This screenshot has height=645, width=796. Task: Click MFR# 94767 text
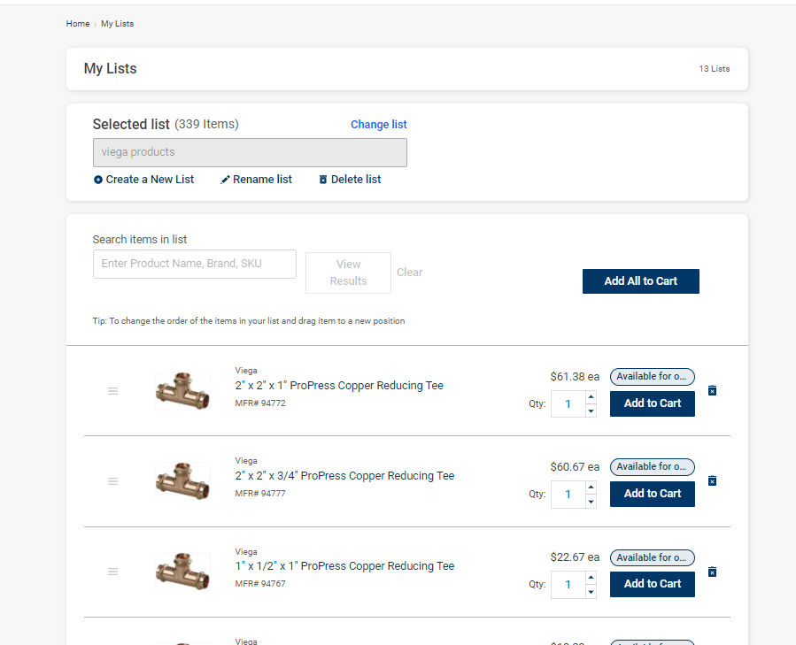260,584
